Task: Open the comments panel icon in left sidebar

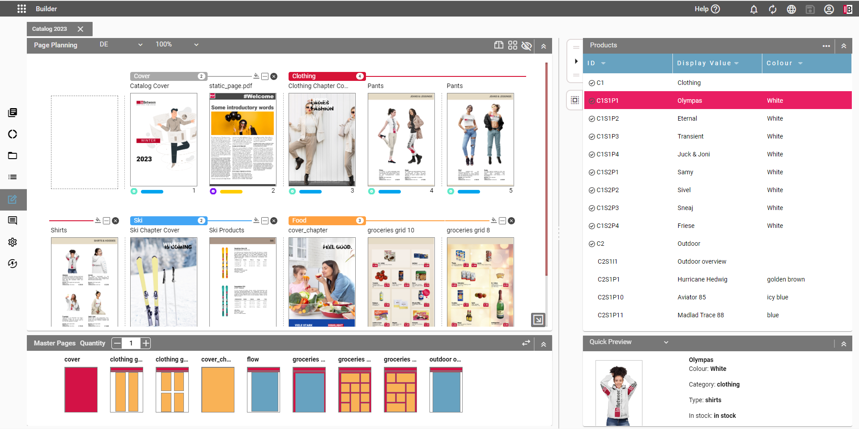Action: tap(13, 220)
